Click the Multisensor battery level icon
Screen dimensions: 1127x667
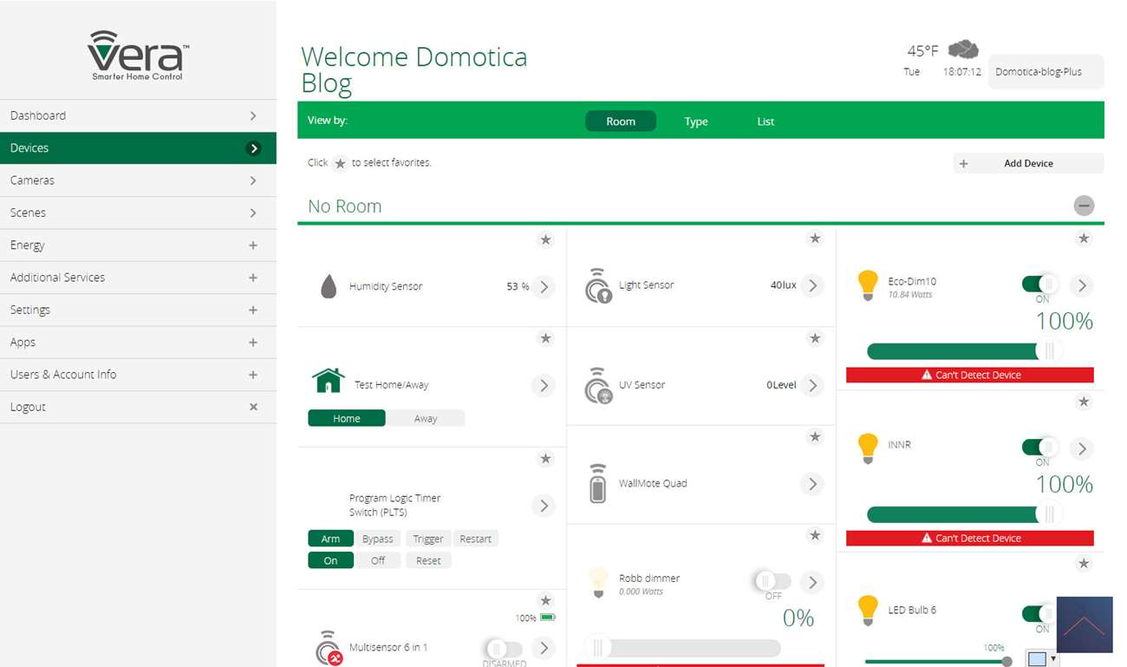tap(548, 618)
